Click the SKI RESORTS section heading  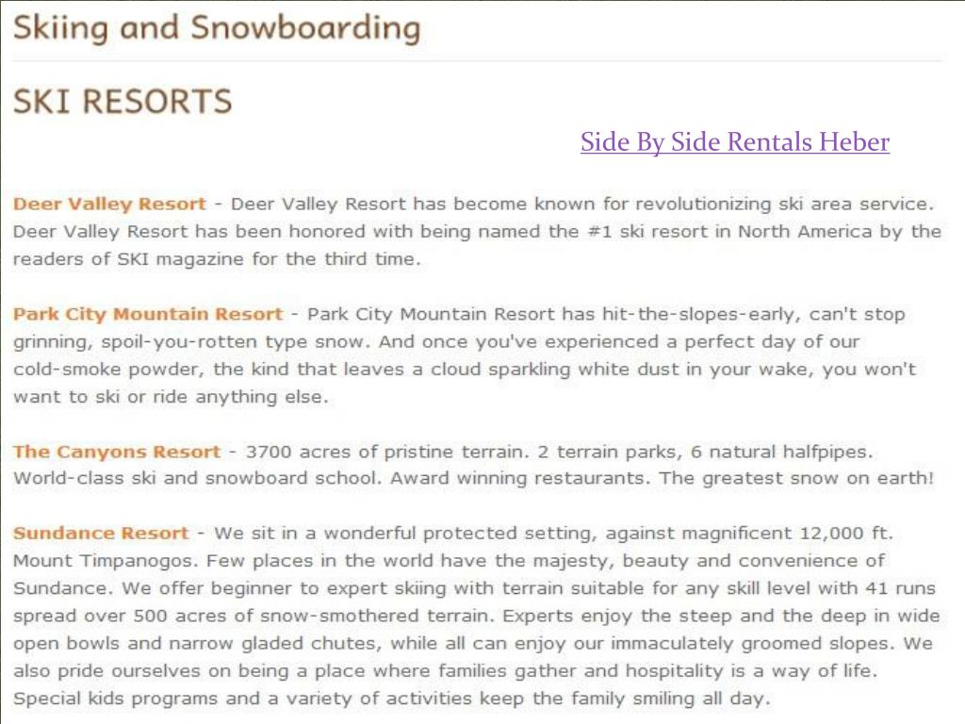point(123,102)
